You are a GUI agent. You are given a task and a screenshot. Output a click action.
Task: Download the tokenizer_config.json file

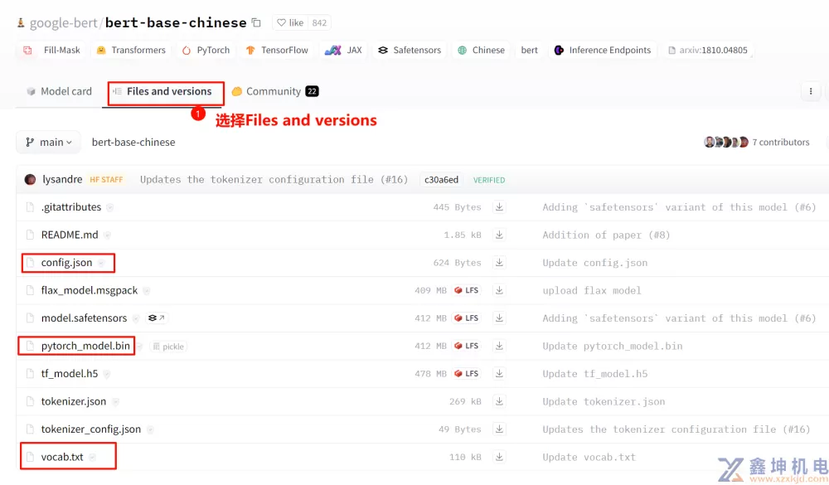tap(499, 429)
